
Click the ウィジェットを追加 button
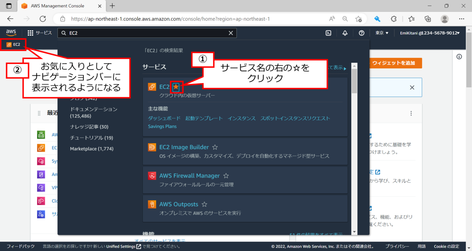pos(395,63)
